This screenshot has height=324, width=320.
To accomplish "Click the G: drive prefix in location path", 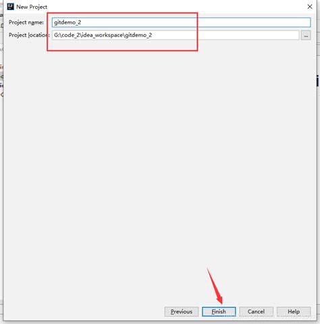I will click(x=57, y=35).
